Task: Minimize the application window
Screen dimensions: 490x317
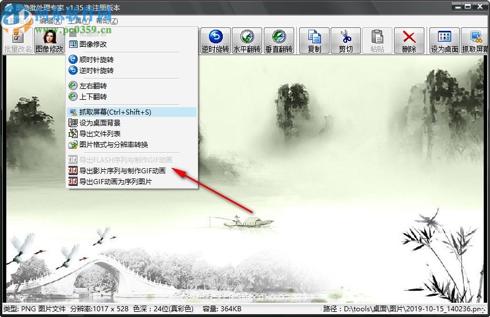Action: 457,6
